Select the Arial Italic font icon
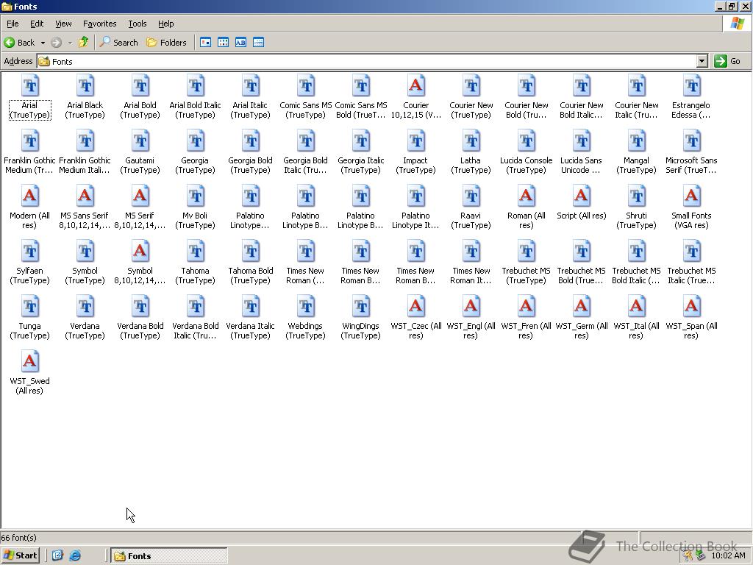753x565 pixels. [251, 85]
